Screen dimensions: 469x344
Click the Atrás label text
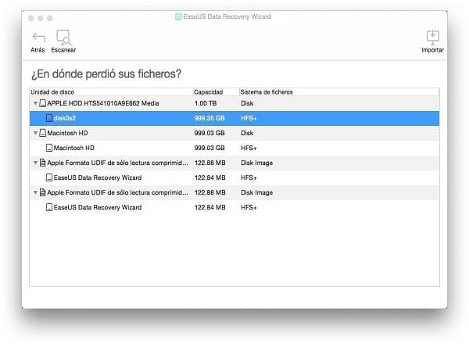(x=38, y=50)
